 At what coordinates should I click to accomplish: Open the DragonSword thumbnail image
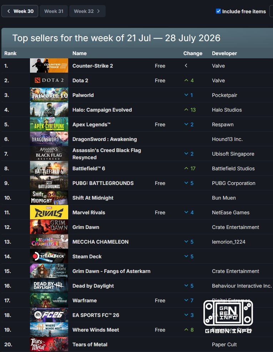coord(49,139)
